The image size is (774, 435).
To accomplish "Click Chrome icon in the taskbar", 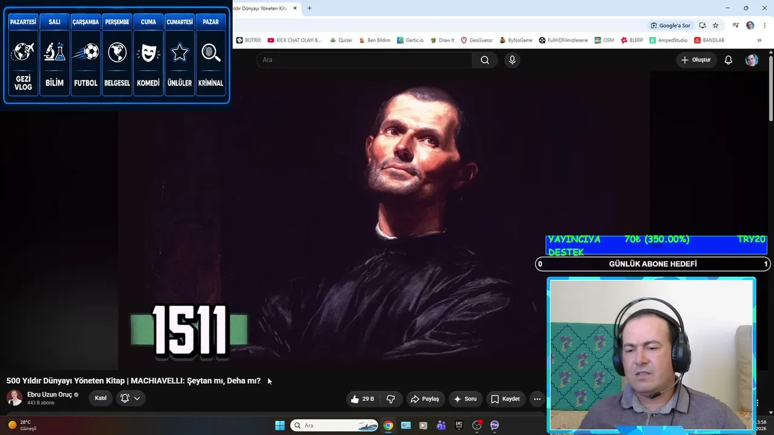I will [388, 425].
